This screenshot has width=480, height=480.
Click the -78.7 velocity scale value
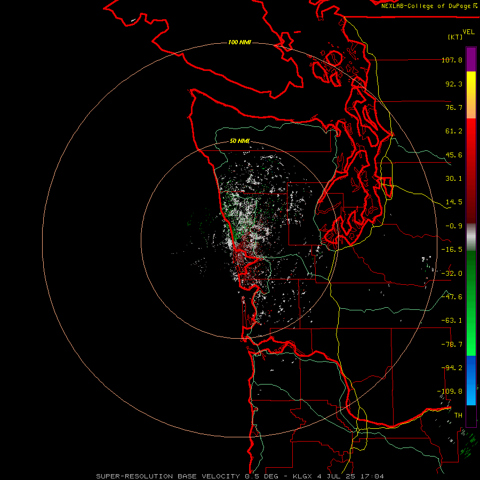coord(452,345)
